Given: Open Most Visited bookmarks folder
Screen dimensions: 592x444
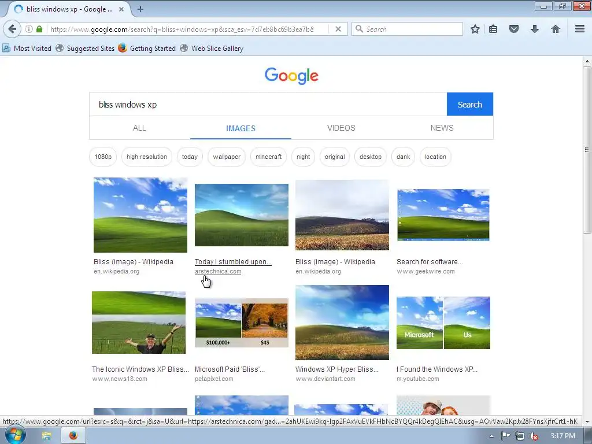Looking at the screenshot, I should (x=27, y=49).
